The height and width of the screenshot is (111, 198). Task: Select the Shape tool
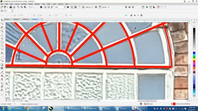(x=2, y=24)
